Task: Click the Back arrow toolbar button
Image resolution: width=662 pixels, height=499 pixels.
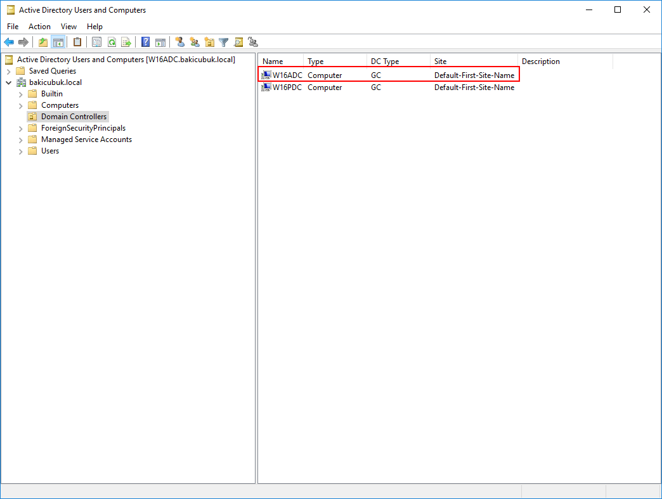Action: pos(9,42)
